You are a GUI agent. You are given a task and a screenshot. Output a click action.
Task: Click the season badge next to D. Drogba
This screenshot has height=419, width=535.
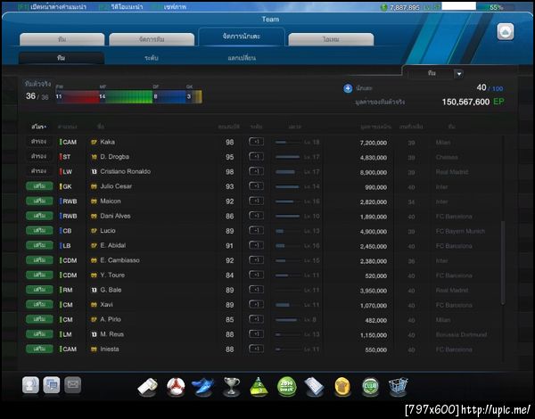(94, 157)
